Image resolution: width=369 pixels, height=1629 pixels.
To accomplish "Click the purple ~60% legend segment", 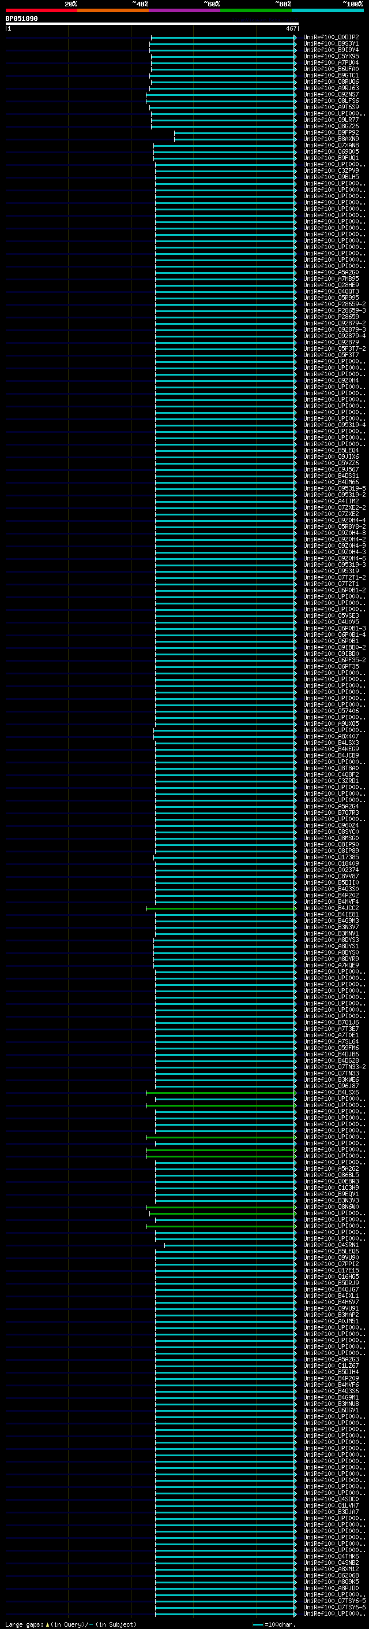I will 184,10.
